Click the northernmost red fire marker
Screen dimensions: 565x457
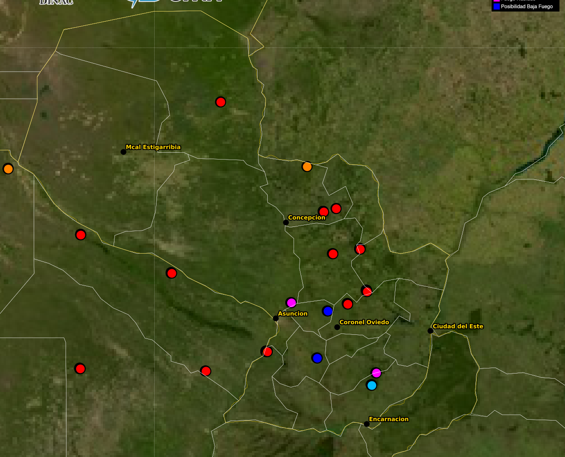click(x=221, y=102)
